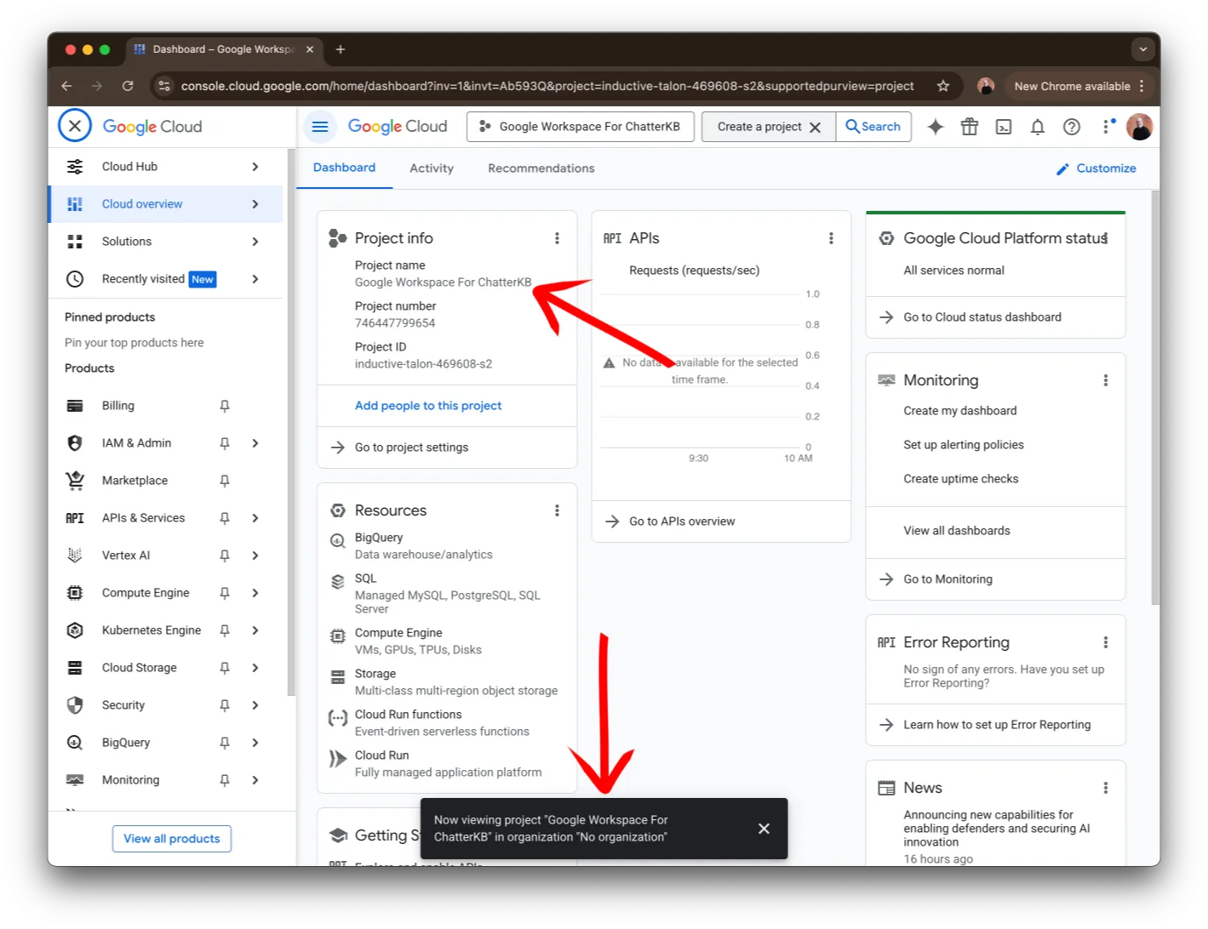Click View all products button
Image resolution: width=1208 pixels, height=929 pixels.
(172, 839)
